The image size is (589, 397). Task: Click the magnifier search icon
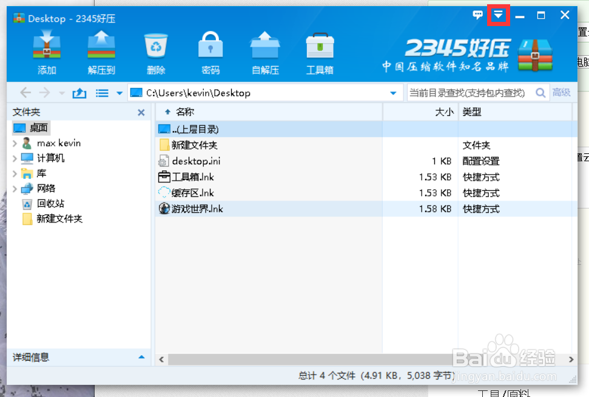(540, 93)
